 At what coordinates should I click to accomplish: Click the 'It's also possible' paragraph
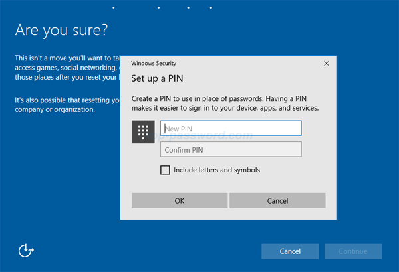click(x=66, y=105)
